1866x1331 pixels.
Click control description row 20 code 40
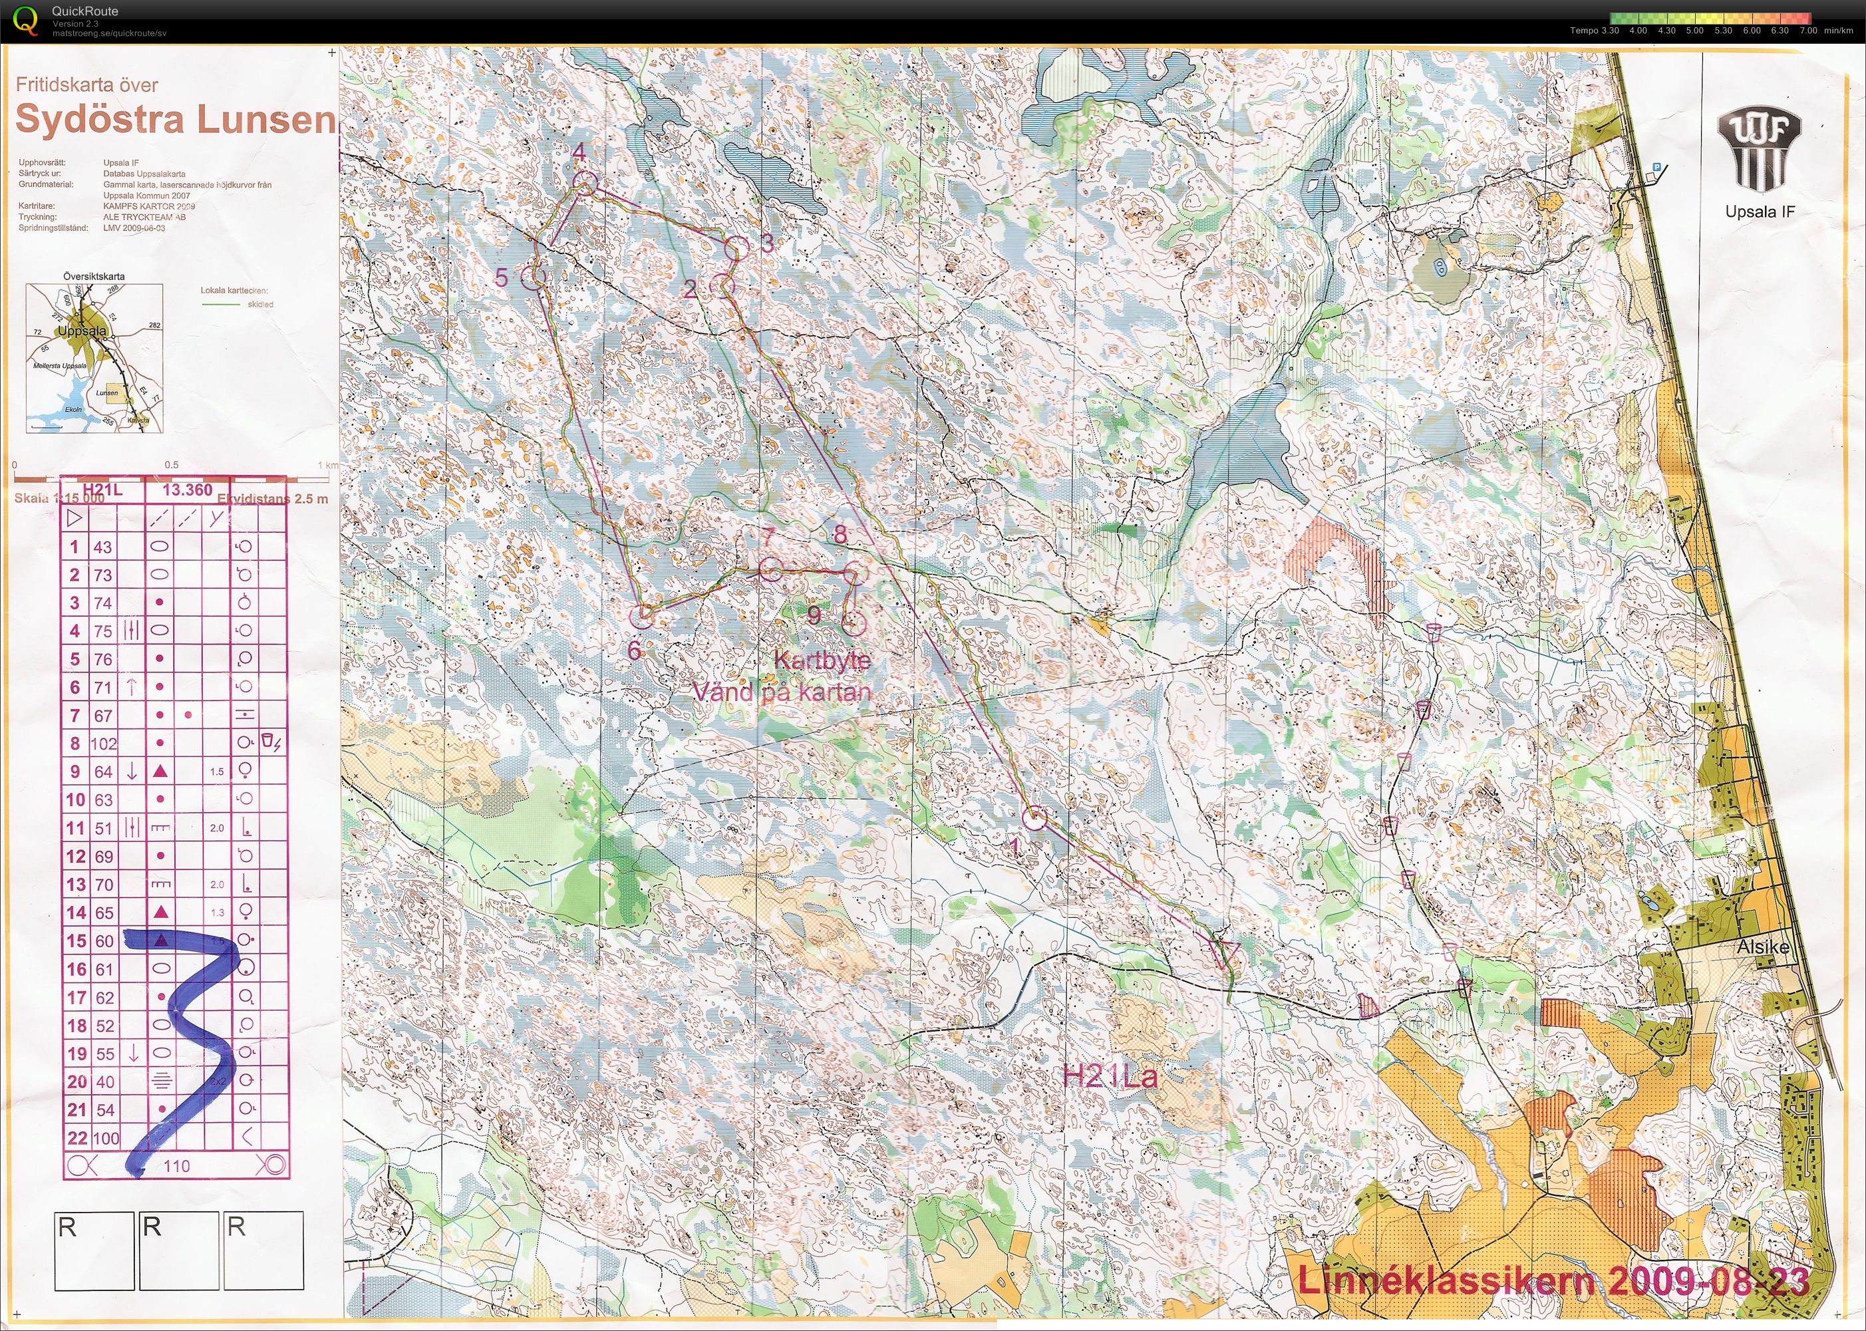click(x=104, y=1081)
